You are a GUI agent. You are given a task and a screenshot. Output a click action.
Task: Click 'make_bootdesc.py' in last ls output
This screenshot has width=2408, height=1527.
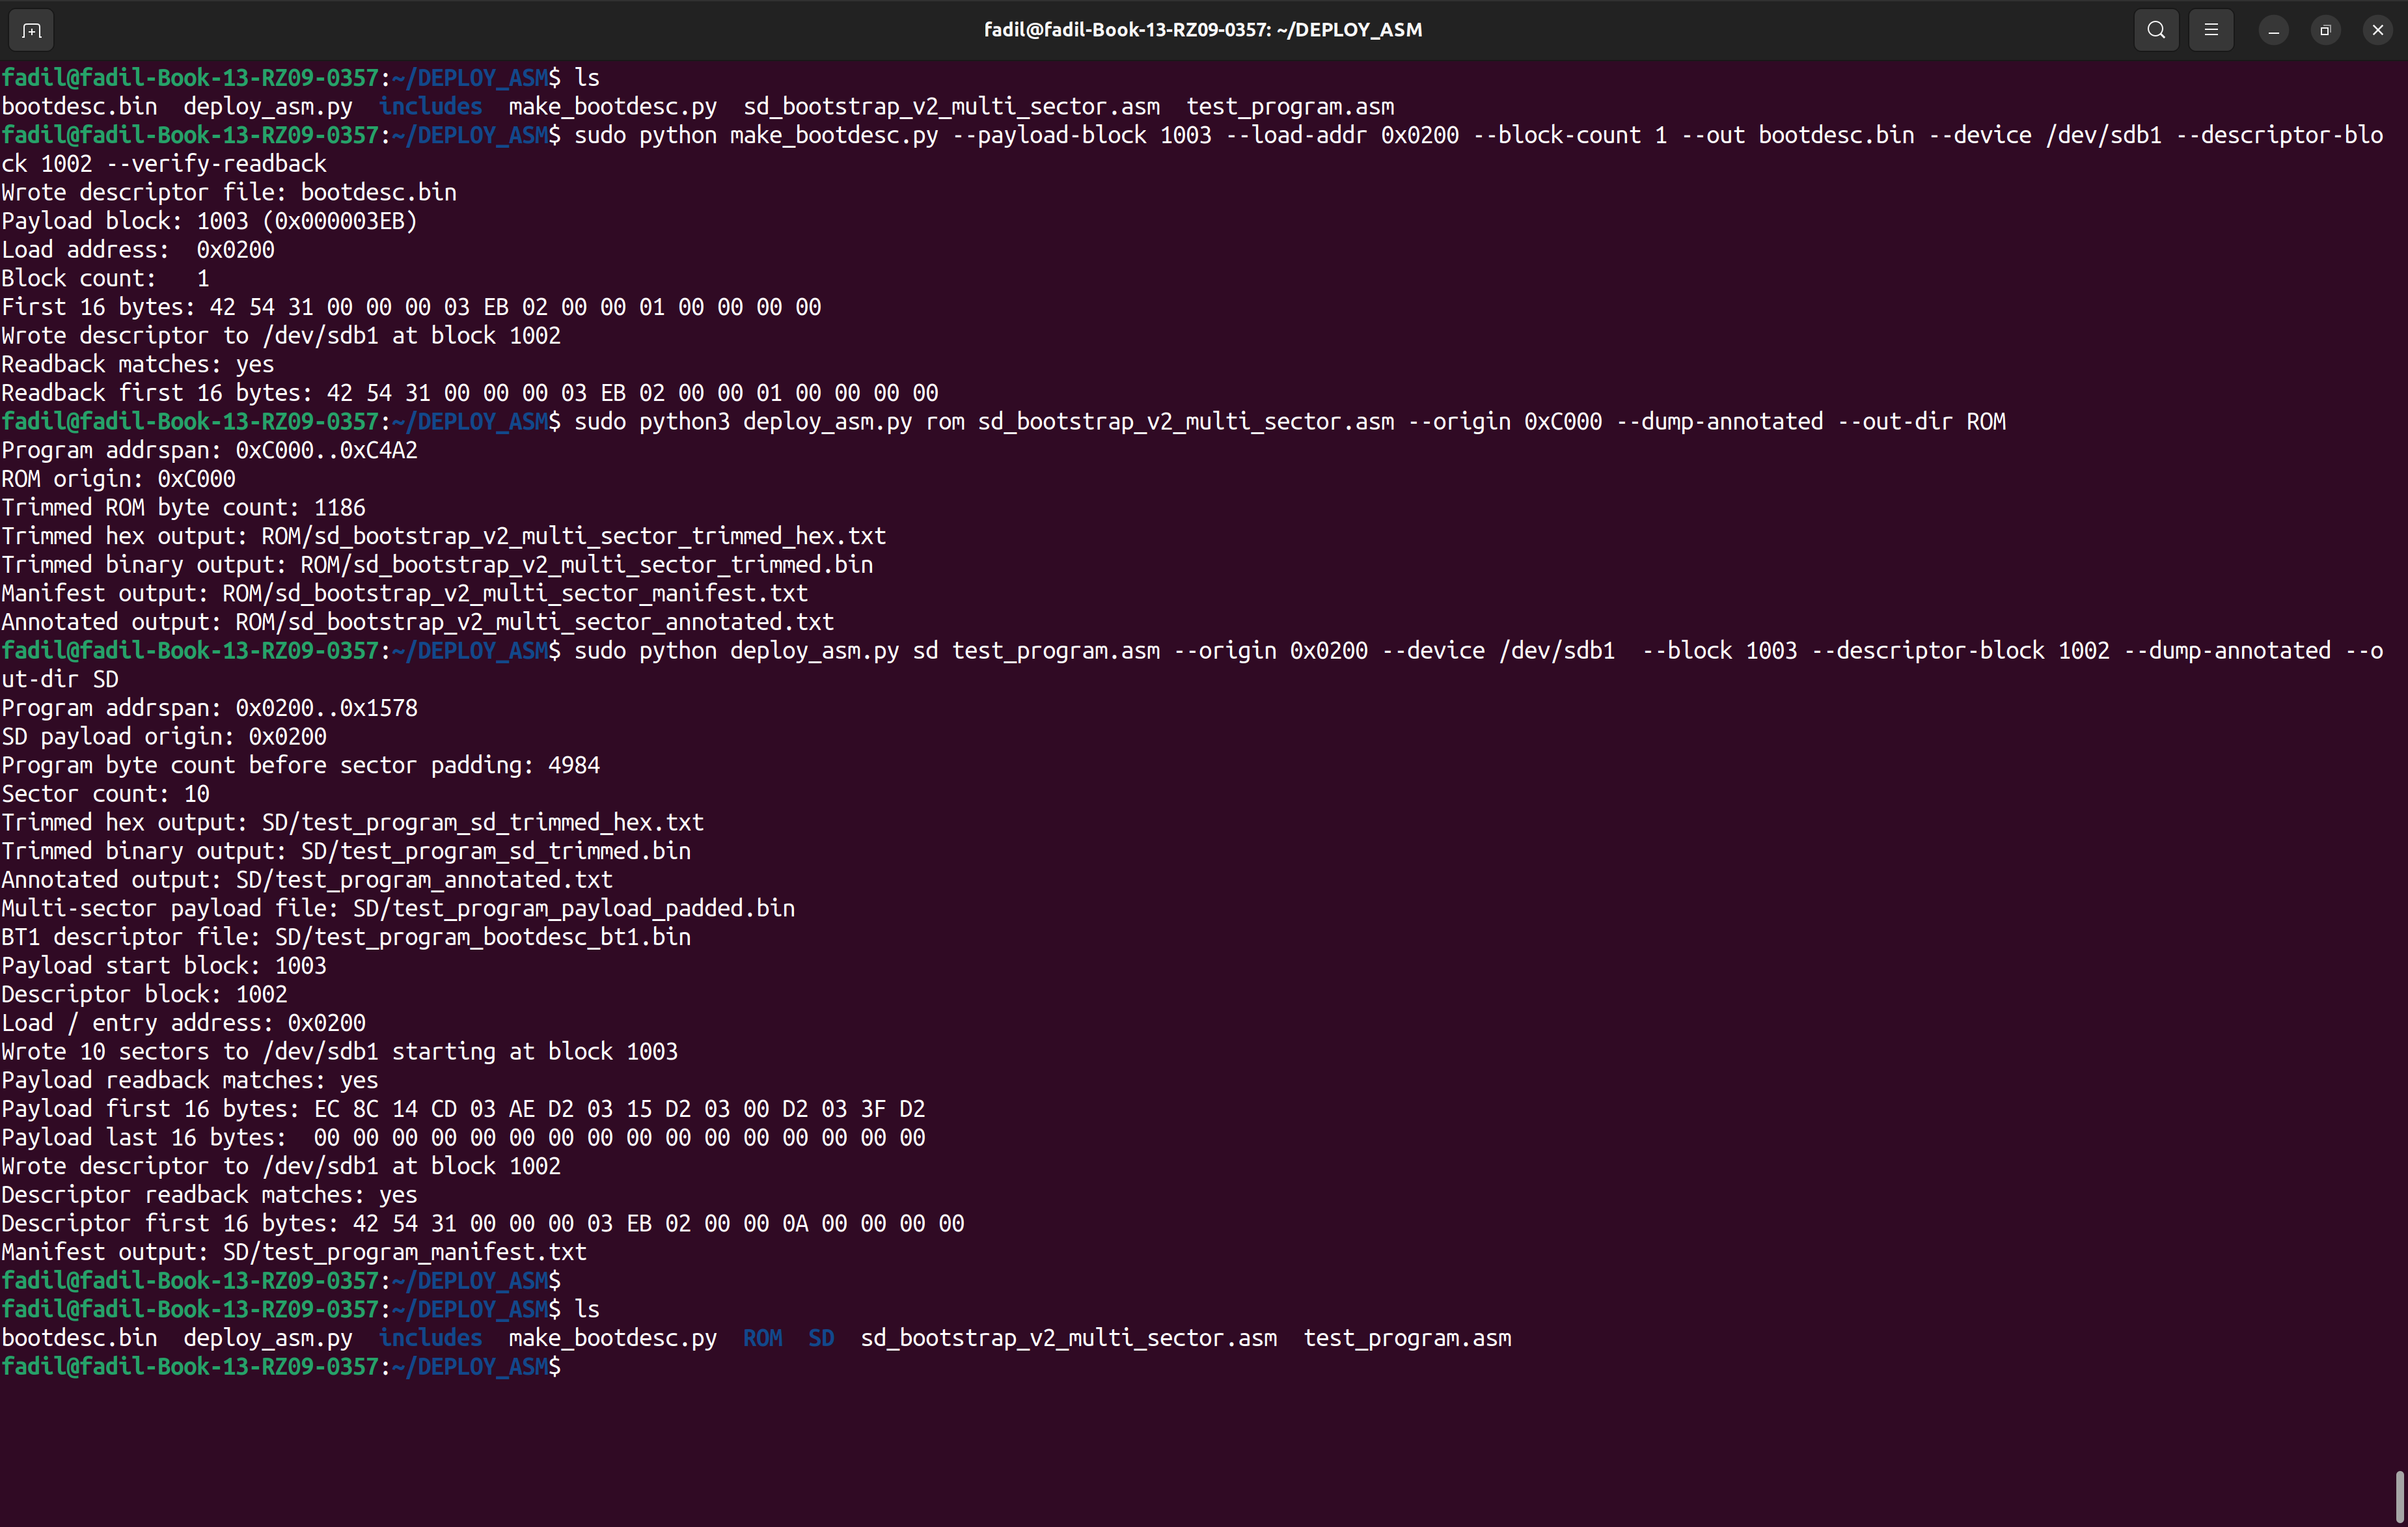pyautogui.click(x=612, y=1338)
